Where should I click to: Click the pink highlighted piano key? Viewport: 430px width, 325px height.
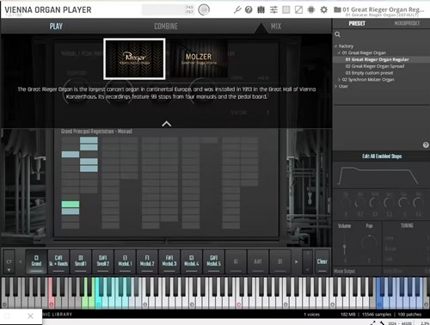[x=51, y=293]
